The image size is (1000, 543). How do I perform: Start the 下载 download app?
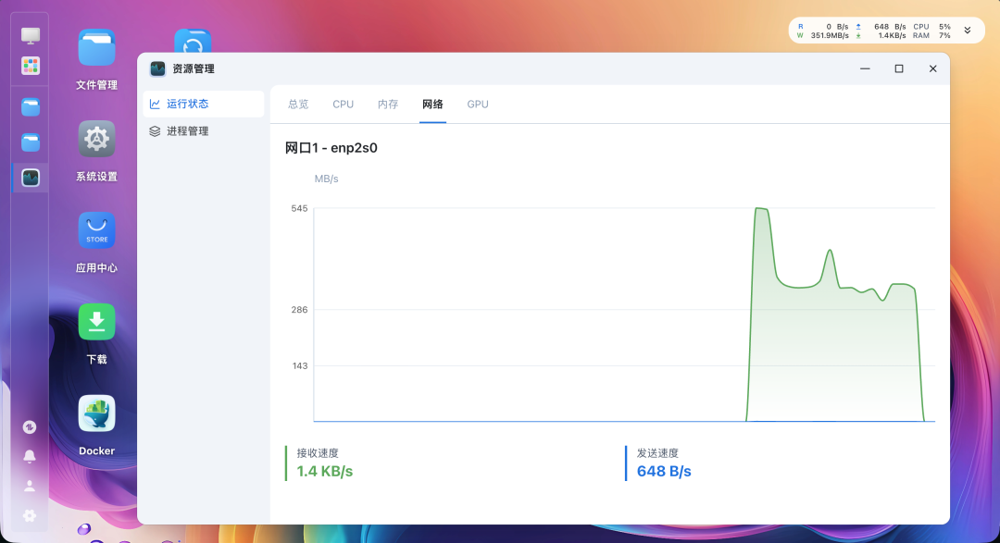point(95,321)
